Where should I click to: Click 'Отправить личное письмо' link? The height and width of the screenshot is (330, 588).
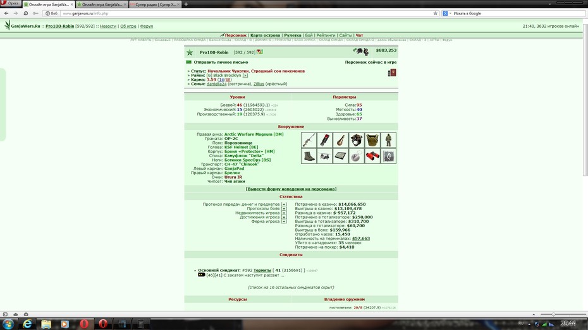[x=221, y=62]
